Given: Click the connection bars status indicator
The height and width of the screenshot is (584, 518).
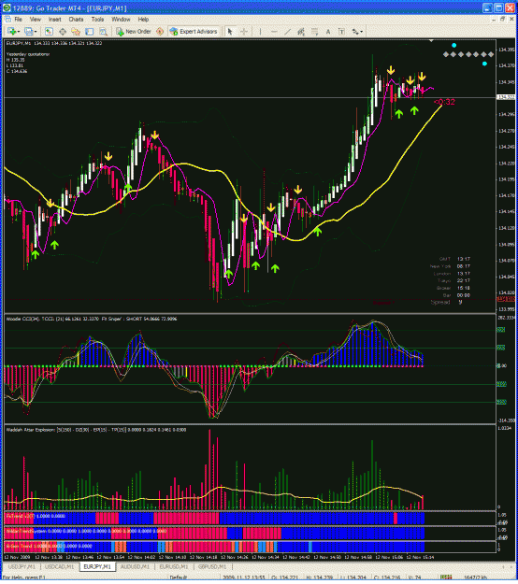Looking at the screenshot, I should (x=446, y=577).
